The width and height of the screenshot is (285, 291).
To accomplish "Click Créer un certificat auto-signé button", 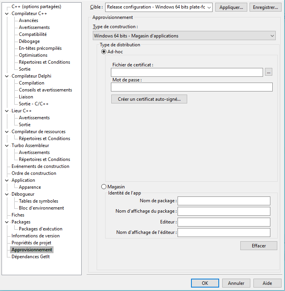I will (x=149, y=99).
